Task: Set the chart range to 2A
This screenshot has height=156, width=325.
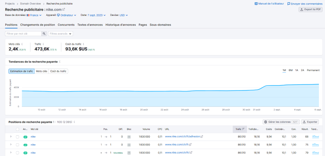Action: (x=302, y=70)
